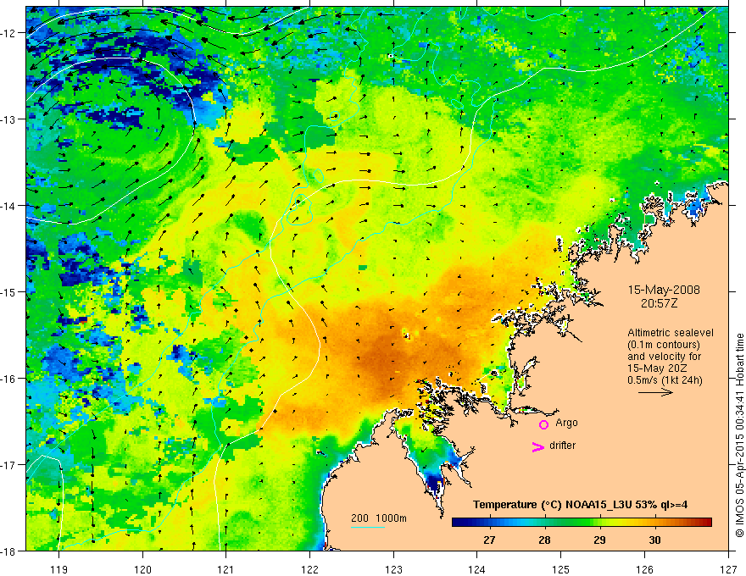Click the longitude axis label '125'
Viewport: 746px width, 576px height.
tap(561, 569)
